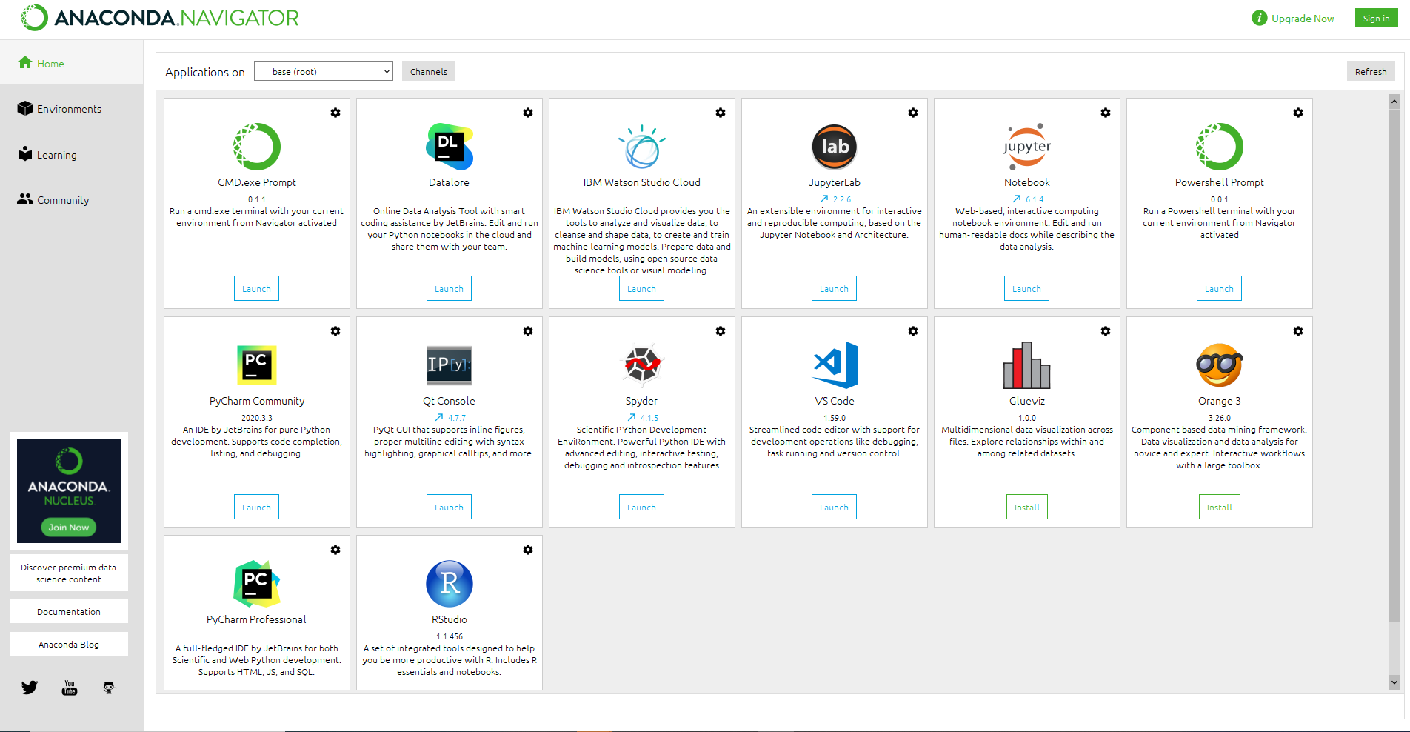
Task: Install Glueviz
Action: point(1027,507)
